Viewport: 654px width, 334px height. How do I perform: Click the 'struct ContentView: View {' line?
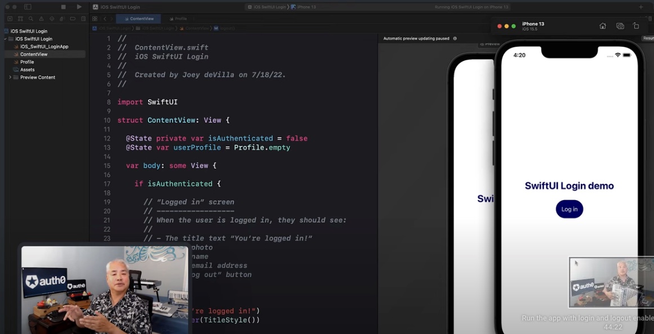pyautogui.click(x=173, y=120)
